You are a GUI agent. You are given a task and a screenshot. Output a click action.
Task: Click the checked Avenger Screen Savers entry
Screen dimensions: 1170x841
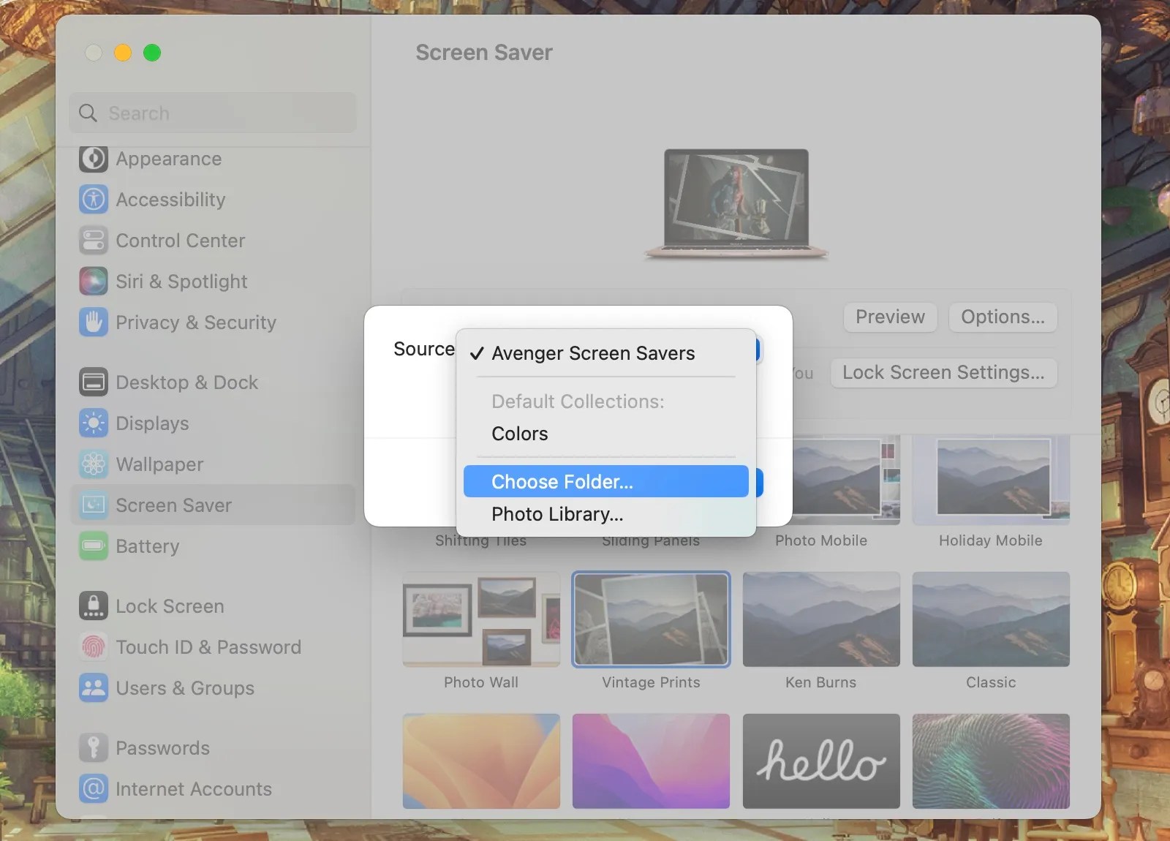point(593,353)
